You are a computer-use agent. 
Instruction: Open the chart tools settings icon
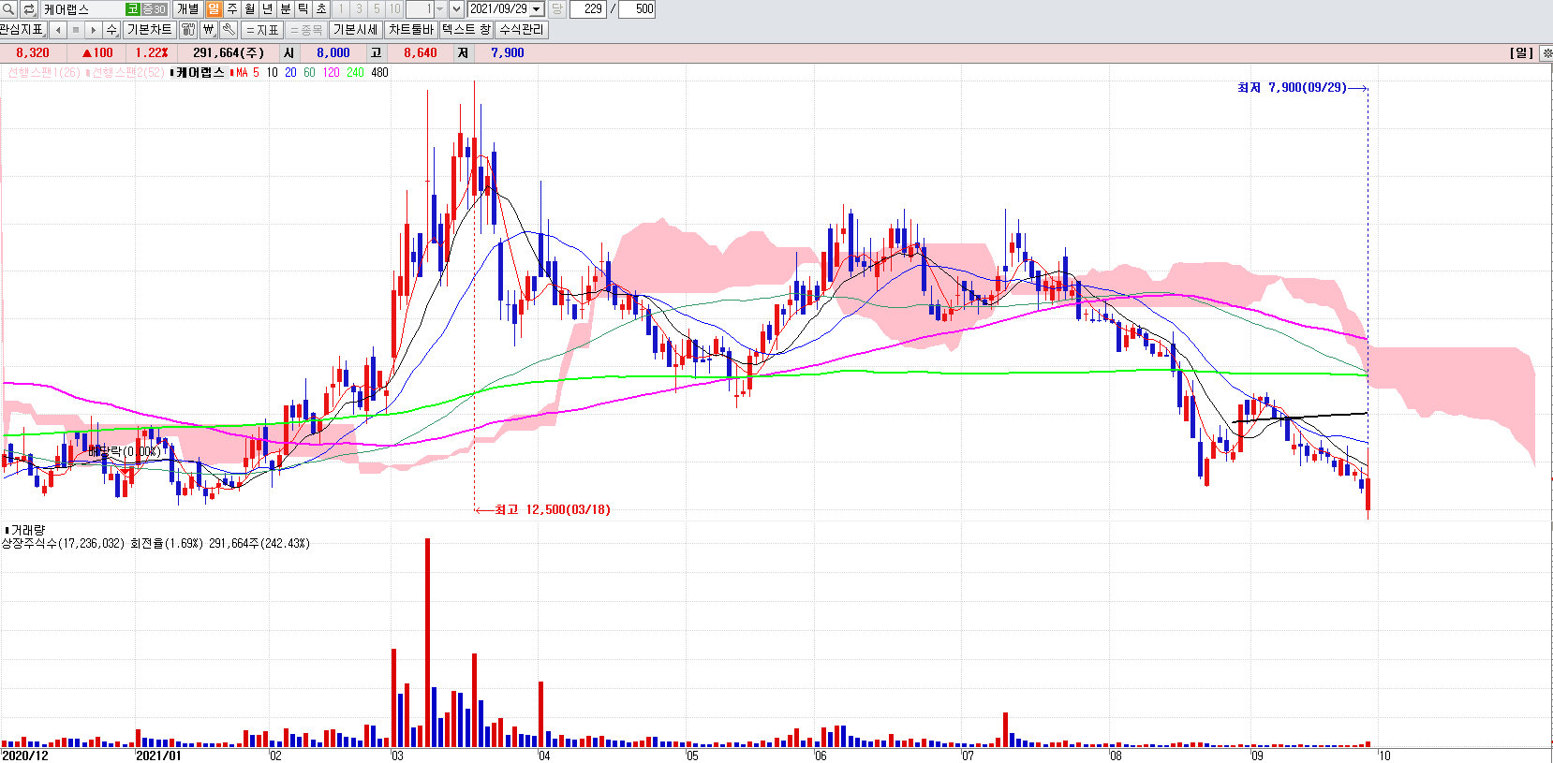tap(187, 30)
